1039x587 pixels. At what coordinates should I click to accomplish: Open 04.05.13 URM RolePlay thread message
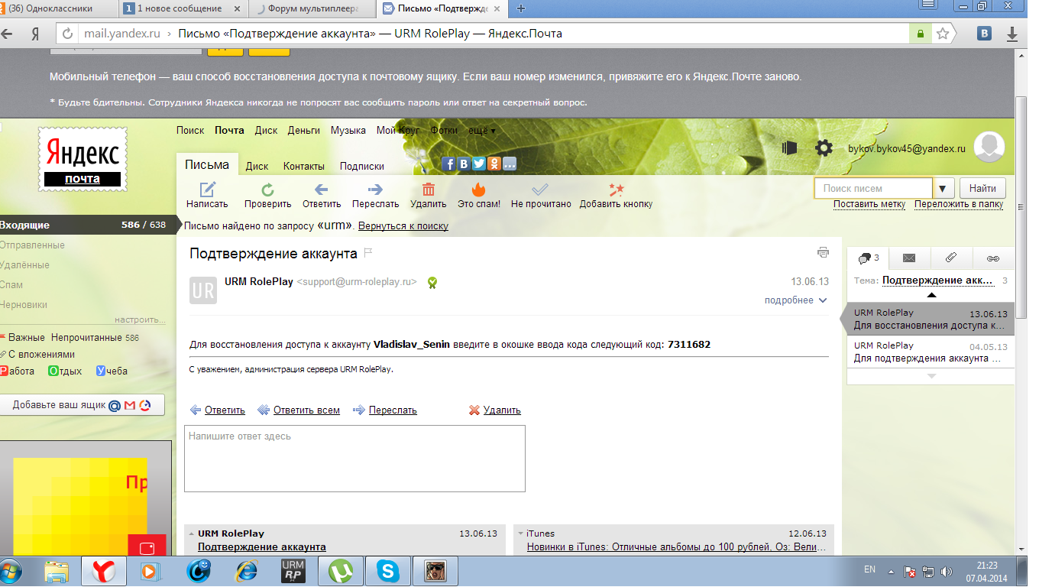coord(931,352)
